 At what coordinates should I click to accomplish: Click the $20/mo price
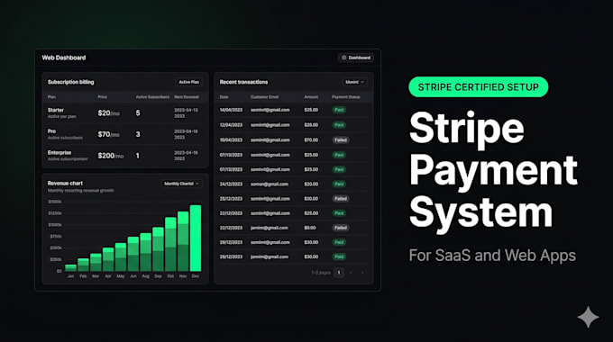(x=109, y=113)
